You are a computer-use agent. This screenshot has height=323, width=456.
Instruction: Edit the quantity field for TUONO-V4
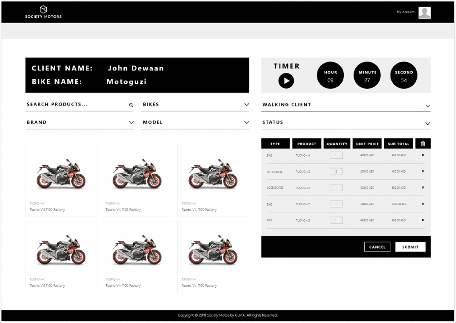click(x=336, y=155)
